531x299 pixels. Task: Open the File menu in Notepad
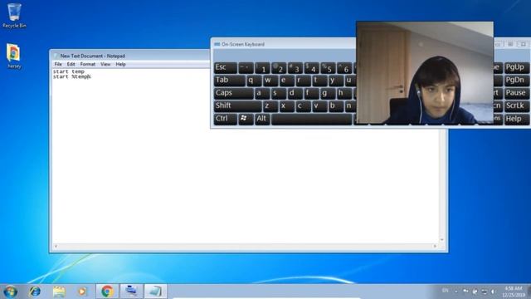[x=58, y=64]
